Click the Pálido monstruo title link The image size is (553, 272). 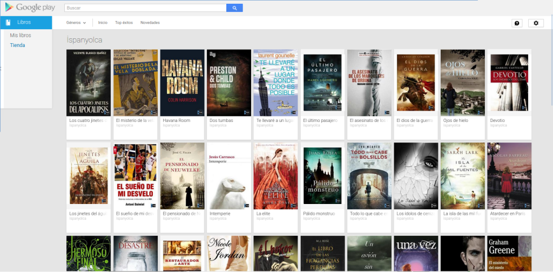tap(319, 214)
